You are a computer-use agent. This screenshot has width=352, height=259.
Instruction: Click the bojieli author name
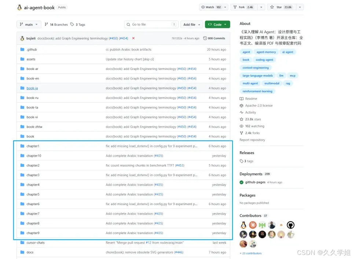[x=31, y=38]
